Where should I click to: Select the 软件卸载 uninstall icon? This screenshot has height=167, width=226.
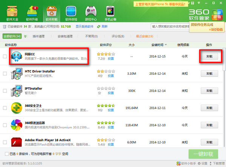[52, 11]
